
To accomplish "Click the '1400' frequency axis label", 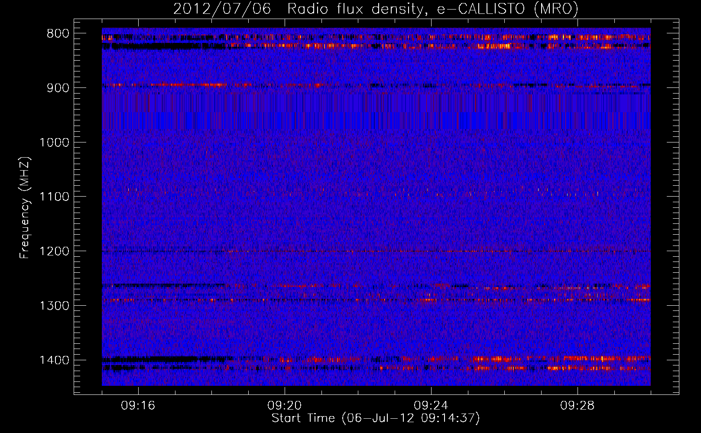I will [54, 360].
